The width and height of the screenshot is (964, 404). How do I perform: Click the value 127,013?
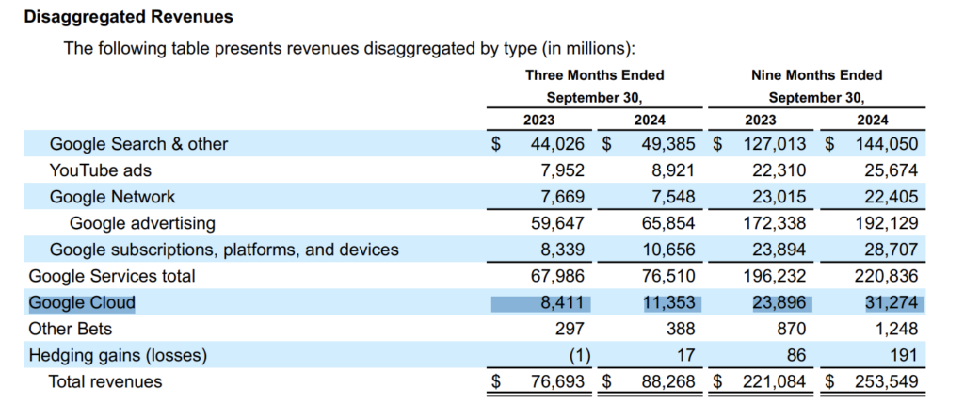(774, 144)
